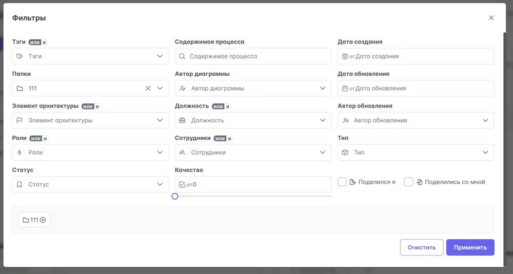This screenshot has width=513, height=274.
Task: Click the Качество value field
Action: point(253,184)
